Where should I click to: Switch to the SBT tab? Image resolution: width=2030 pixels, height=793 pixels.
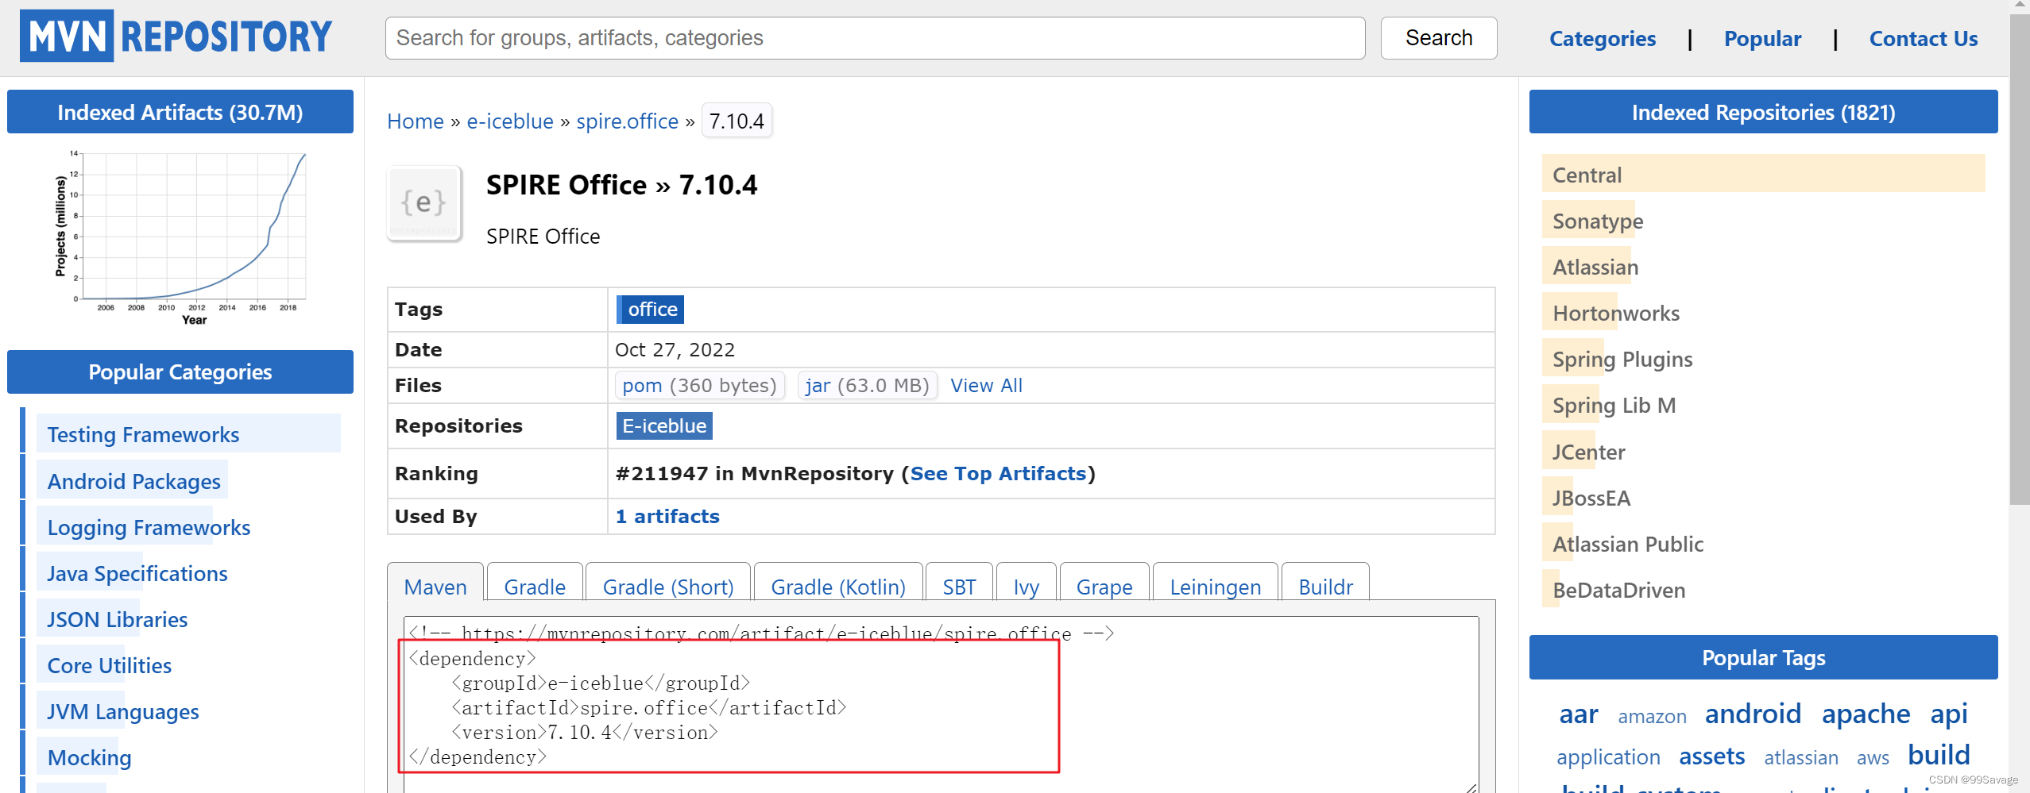[959, 587]
